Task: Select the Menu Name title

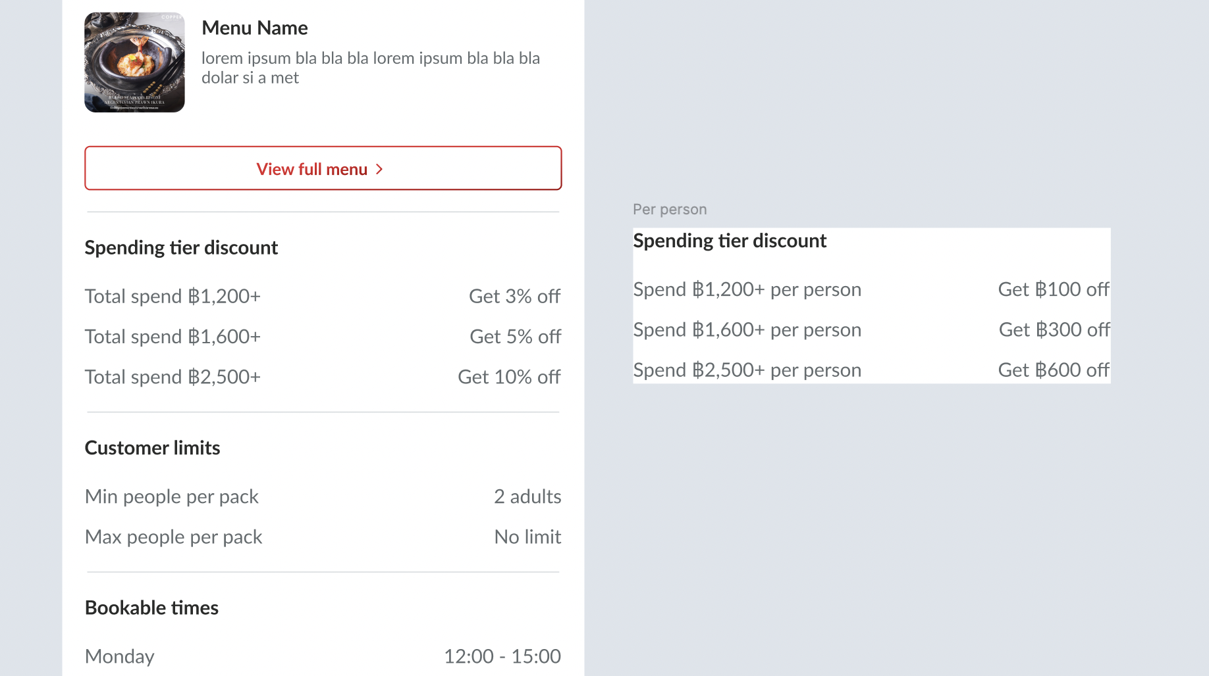Action: (x=254, y=28)
